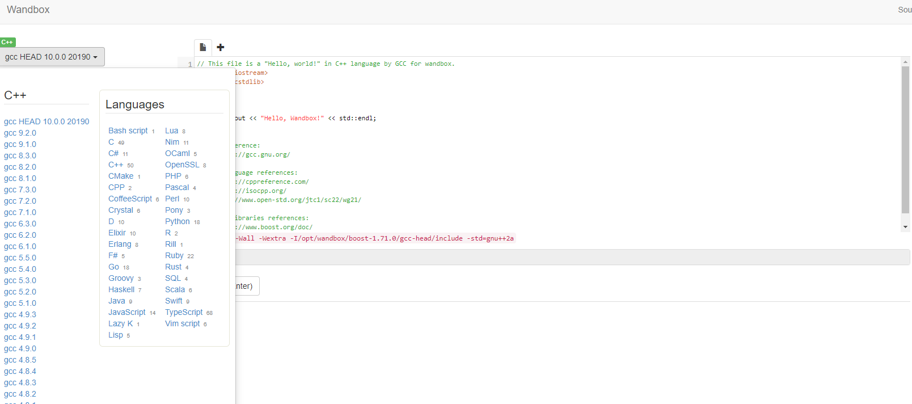
Task: Select Haskell from the languages
Action: [121, 289]
